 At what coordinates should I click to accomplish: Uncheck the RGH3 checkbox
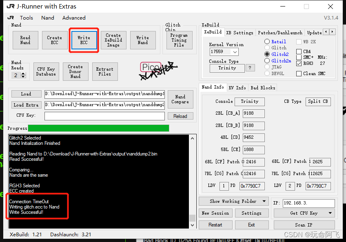[299, 63]
